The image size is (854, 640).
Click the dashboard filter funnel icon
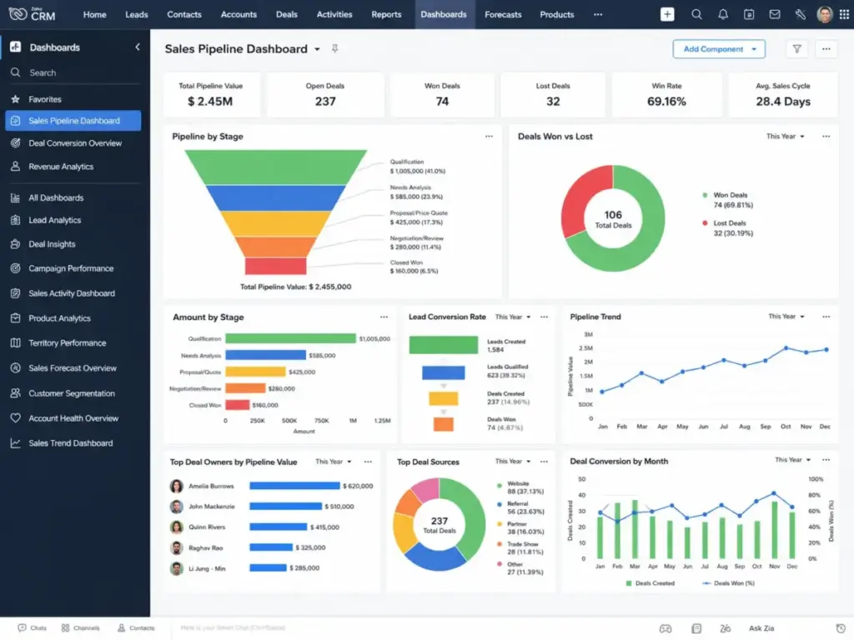coord(796,49)
